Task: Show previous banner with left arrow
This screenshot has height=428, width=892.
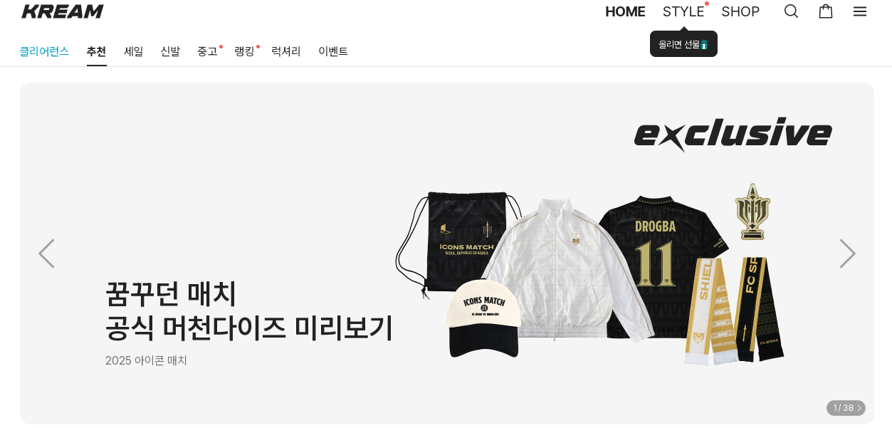Action: tap(46, 254)
